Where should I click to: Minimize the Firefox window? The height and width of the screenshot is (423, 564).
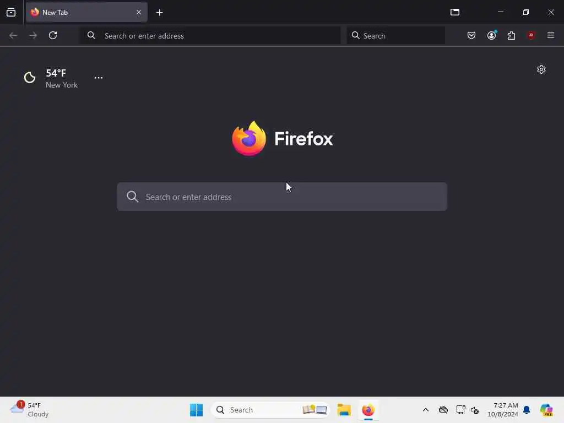[500, 12]
